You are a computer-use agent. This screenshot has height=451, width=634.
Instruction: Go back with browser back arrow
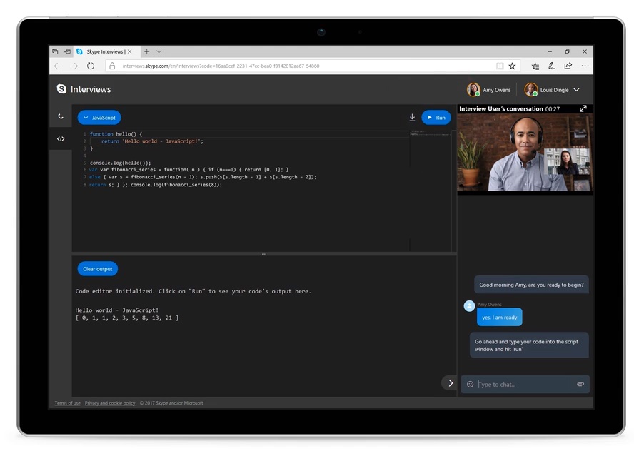(58, 66)
